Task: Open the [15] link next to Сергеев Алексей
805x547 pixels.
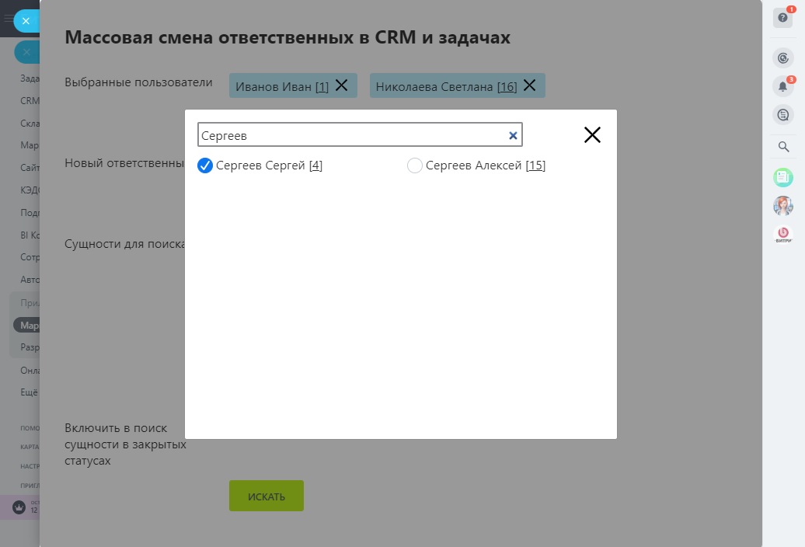Action: tap(535, 165)
